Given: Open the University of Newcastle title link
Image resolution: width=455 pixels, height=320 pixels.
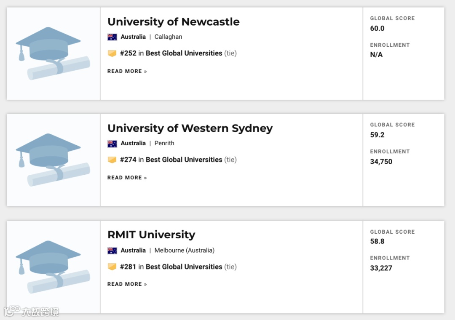Looking at the screenshot, I should tap(173, 22).
